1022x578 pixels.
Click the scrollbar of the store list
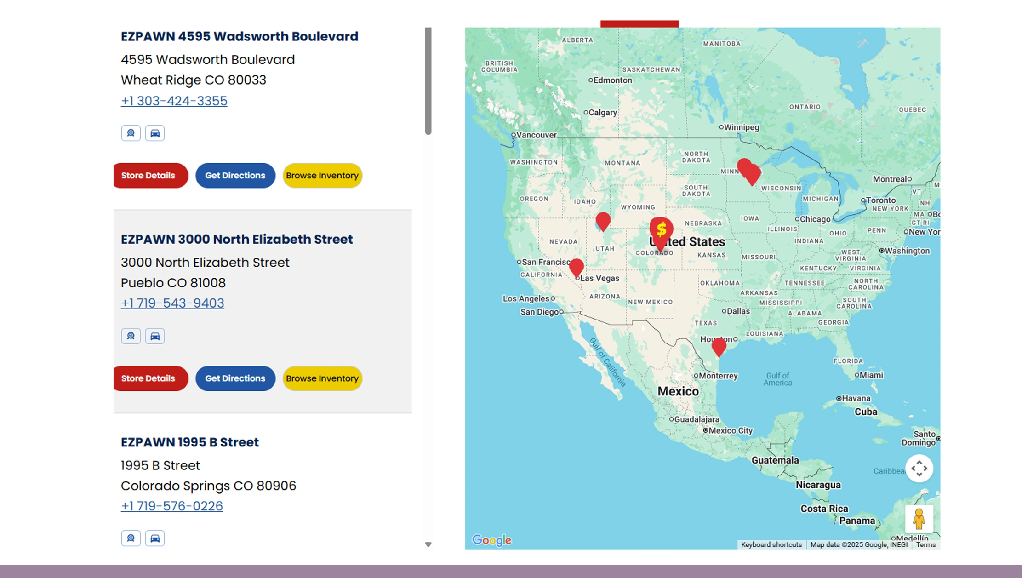pyautogui.click(x=429, y=78)
